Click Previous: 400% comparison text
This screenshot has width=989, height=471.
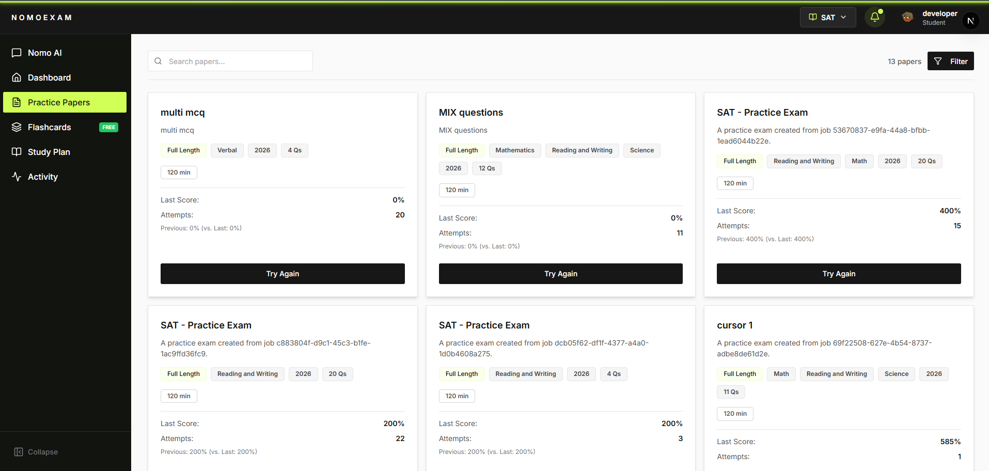pyautogui.click(x=765, y=239)
